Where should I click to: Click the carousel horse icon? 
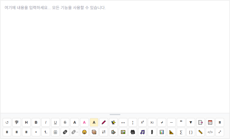pyautogui.click(x=113, y=132)
